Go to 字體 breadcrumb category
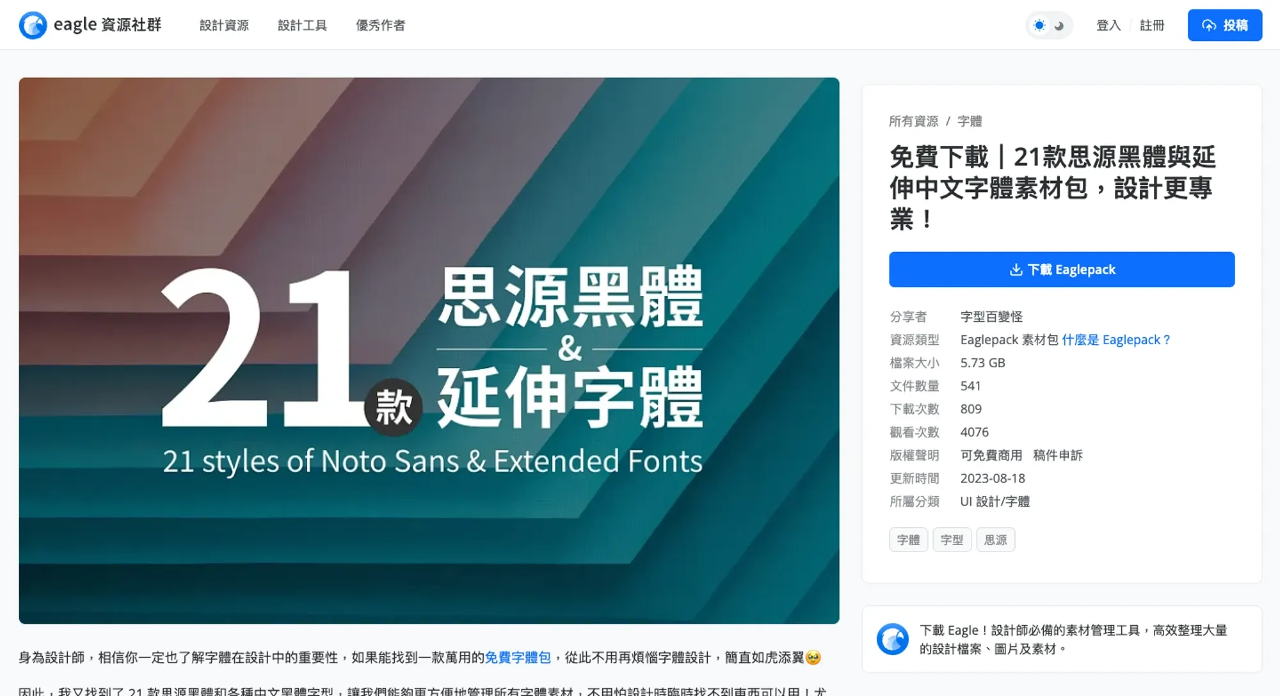 click(x=970, y=121)
